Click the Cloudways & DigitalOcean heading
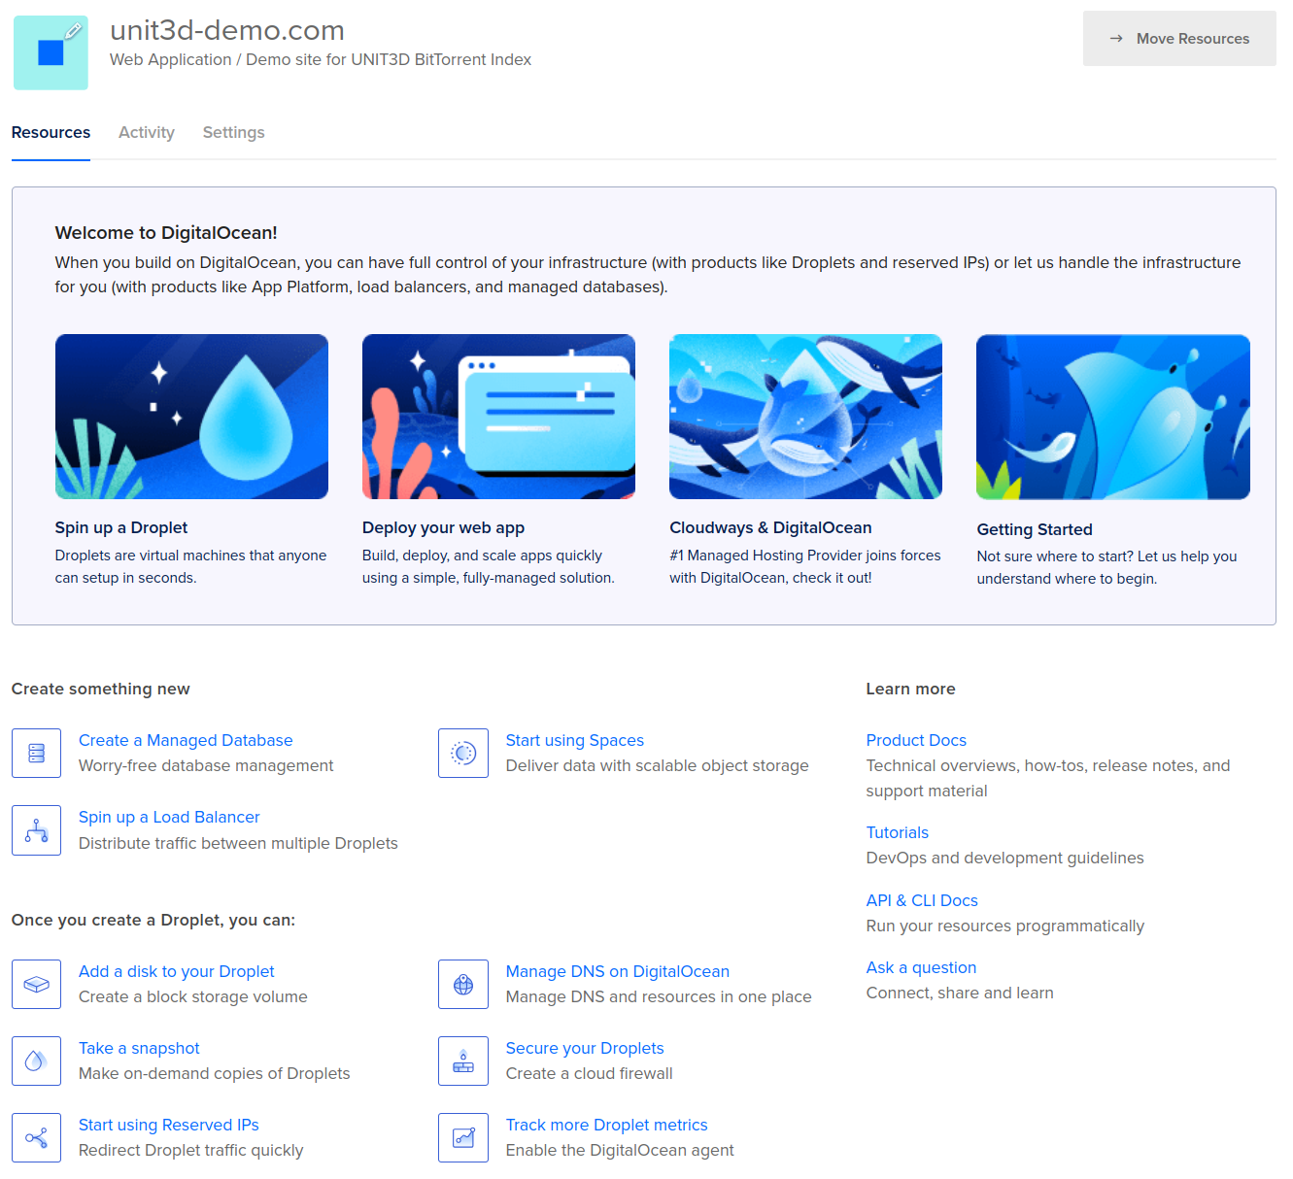This screenshot has height=1179, width=1293. pos(770,527)
